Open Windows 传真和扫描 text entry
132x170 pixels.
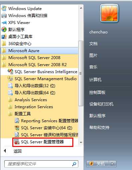point(28,15)
